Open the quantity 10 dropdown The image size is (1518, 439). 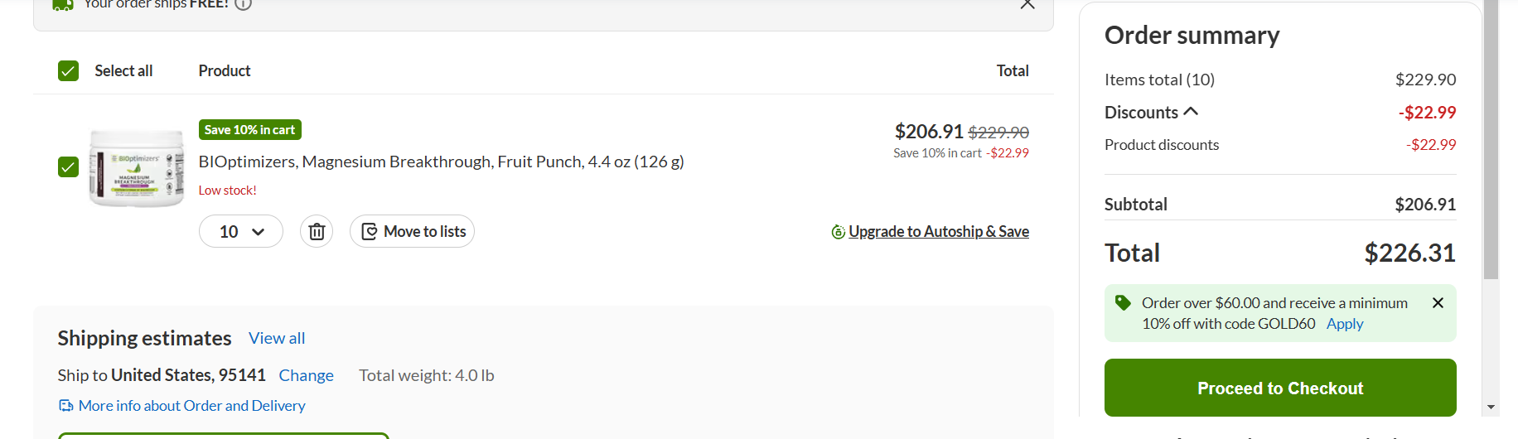(x=241, y=231)
